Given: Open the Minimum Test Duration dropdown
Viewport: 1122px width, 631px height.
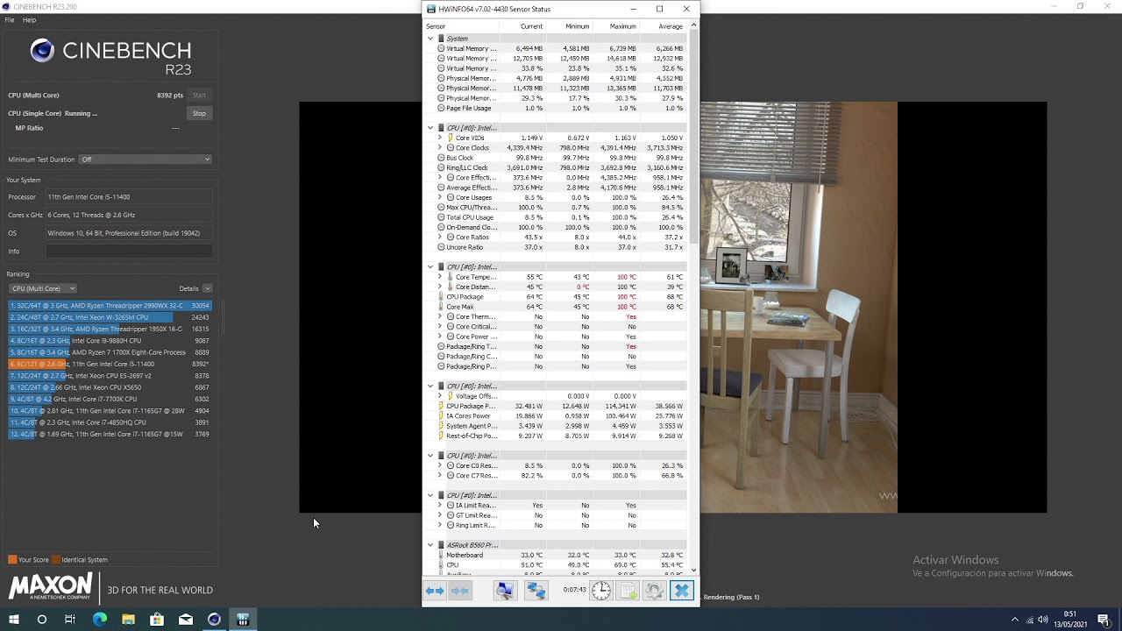Looking at the screenshot, I should [146, 160].
